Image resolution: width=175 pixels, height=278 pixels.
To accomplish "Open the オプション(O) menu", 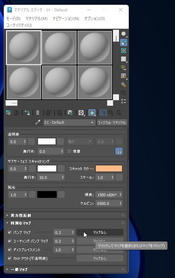I will 94,19.
